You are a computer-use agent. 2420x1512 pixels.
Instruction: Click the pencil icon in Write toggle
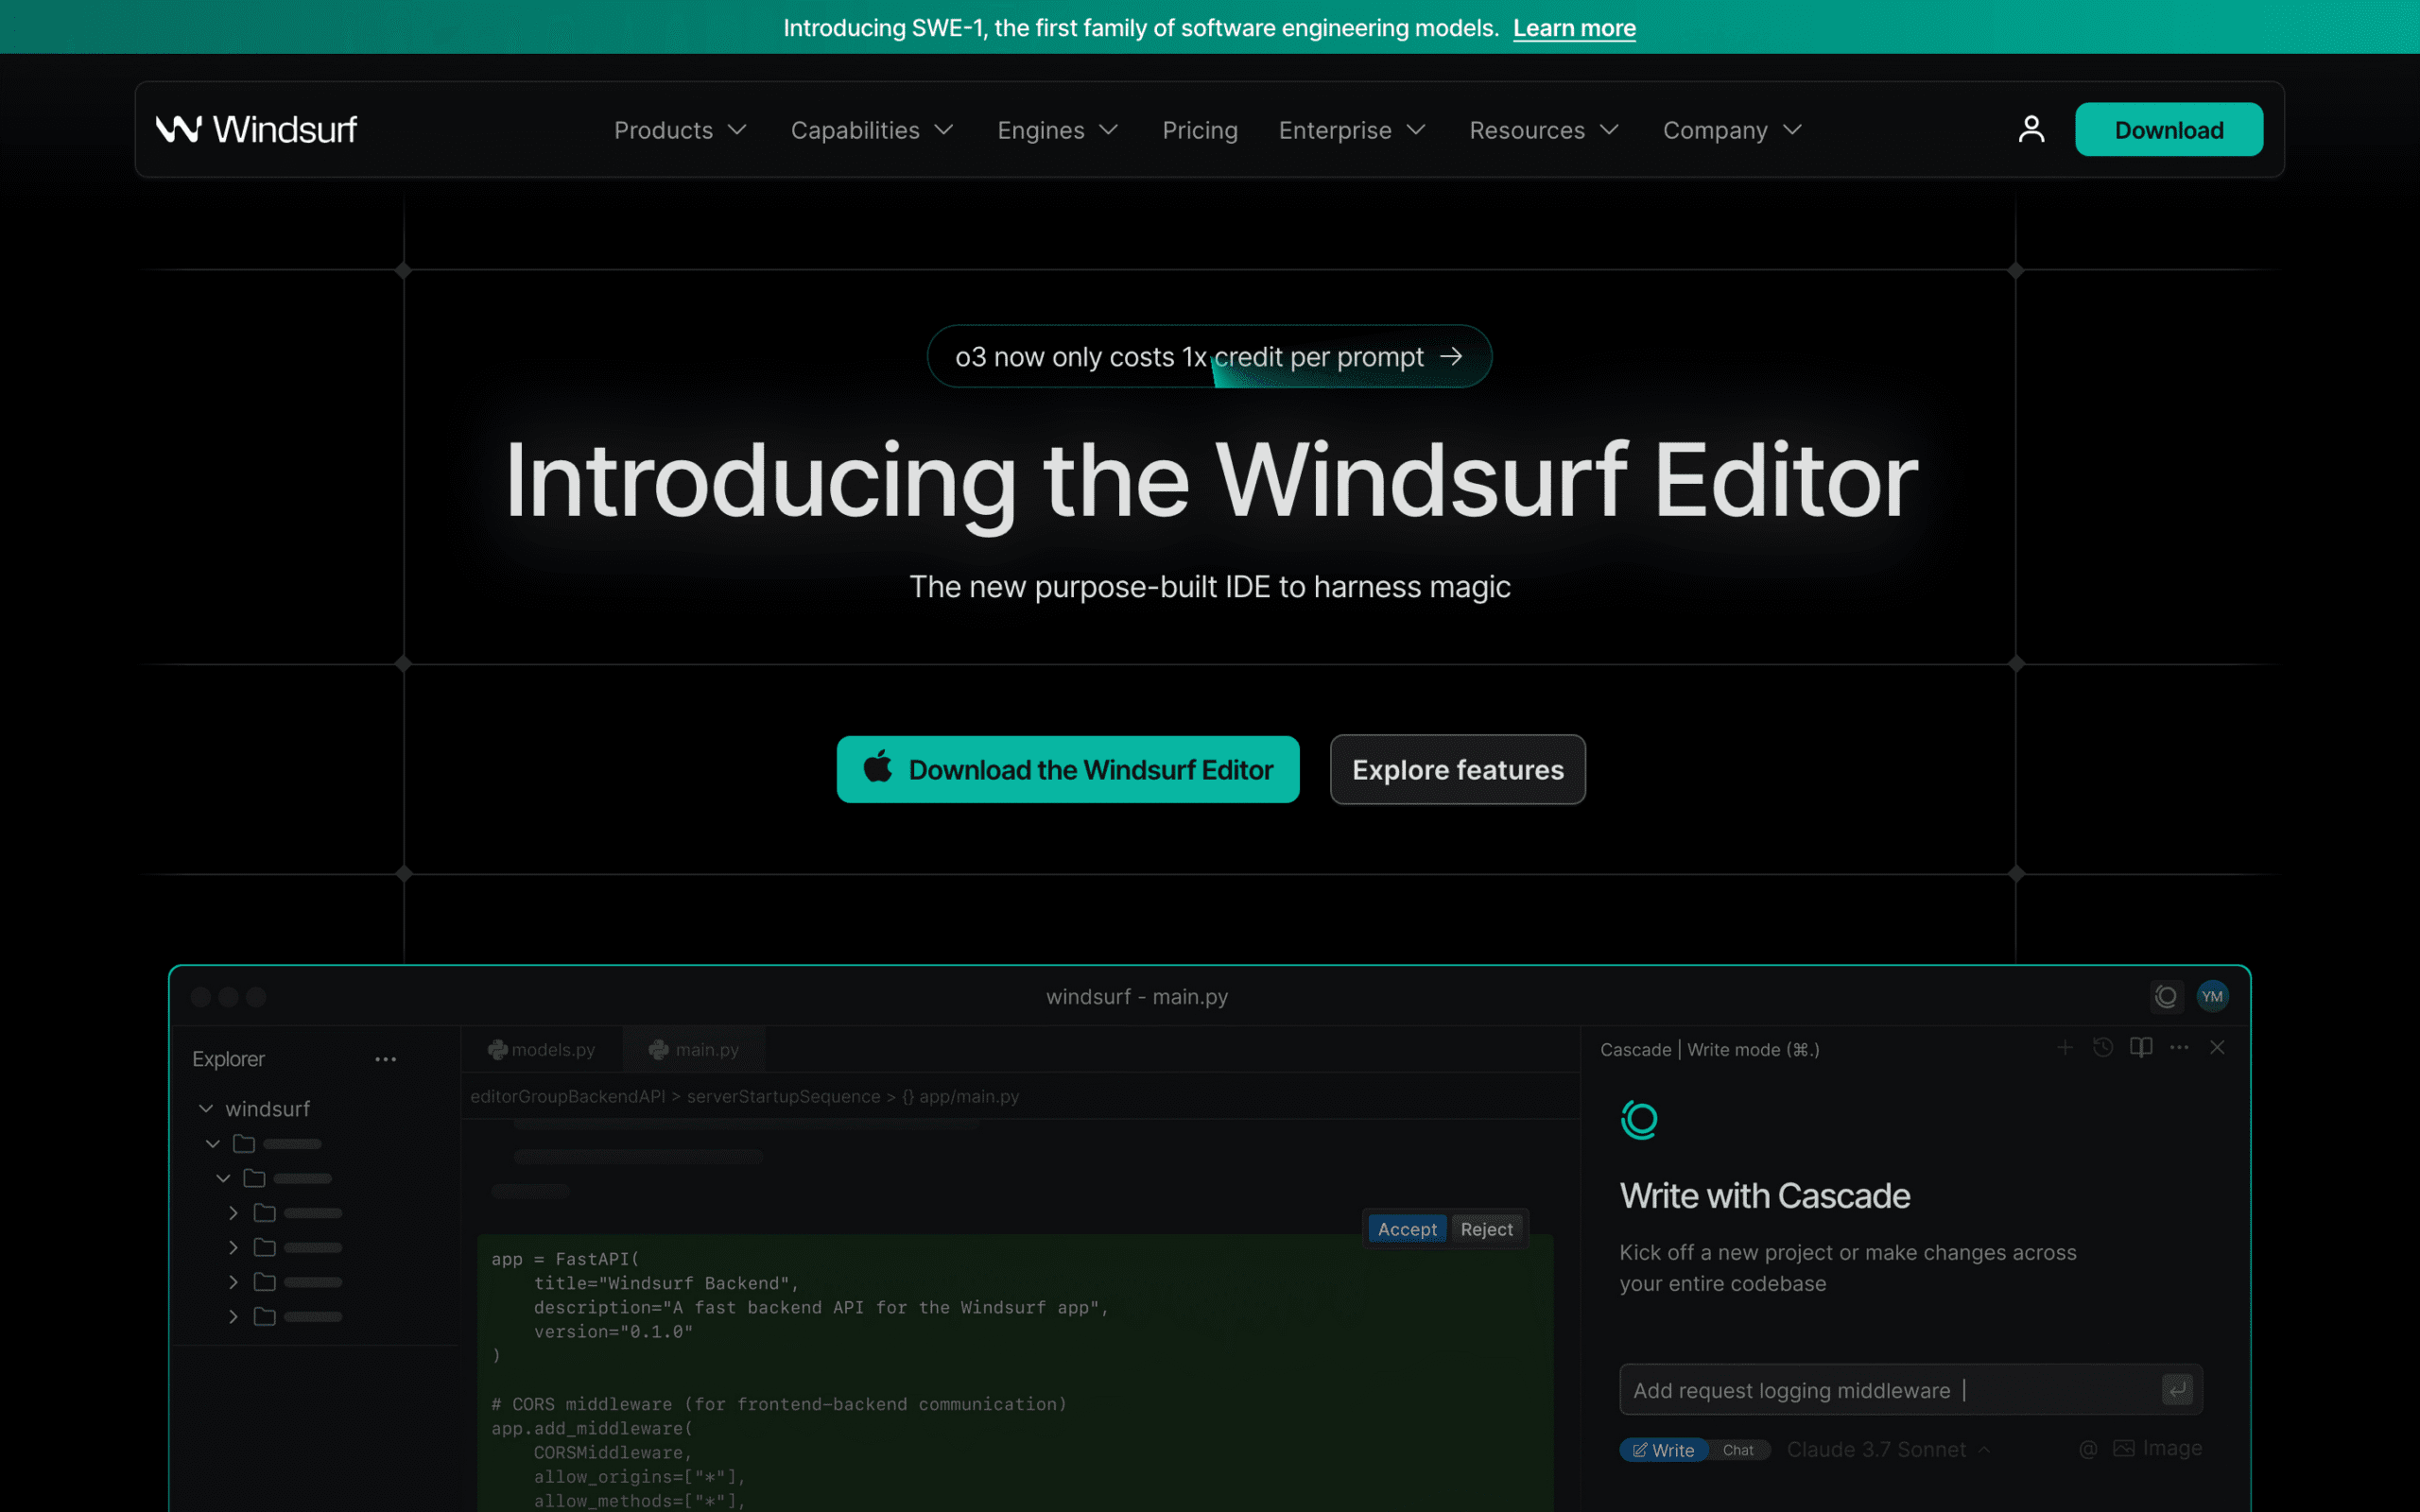pos(1640,1450)
